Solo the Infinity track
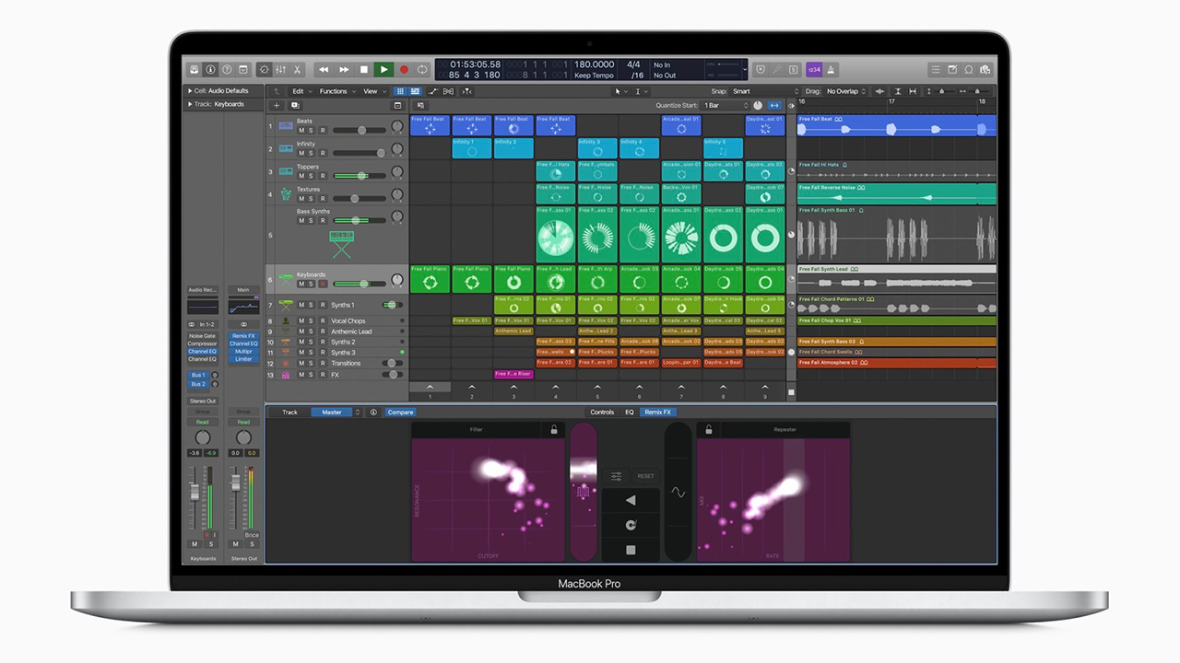This screenshot has width=1180, height=663. (x=312, y=153)
